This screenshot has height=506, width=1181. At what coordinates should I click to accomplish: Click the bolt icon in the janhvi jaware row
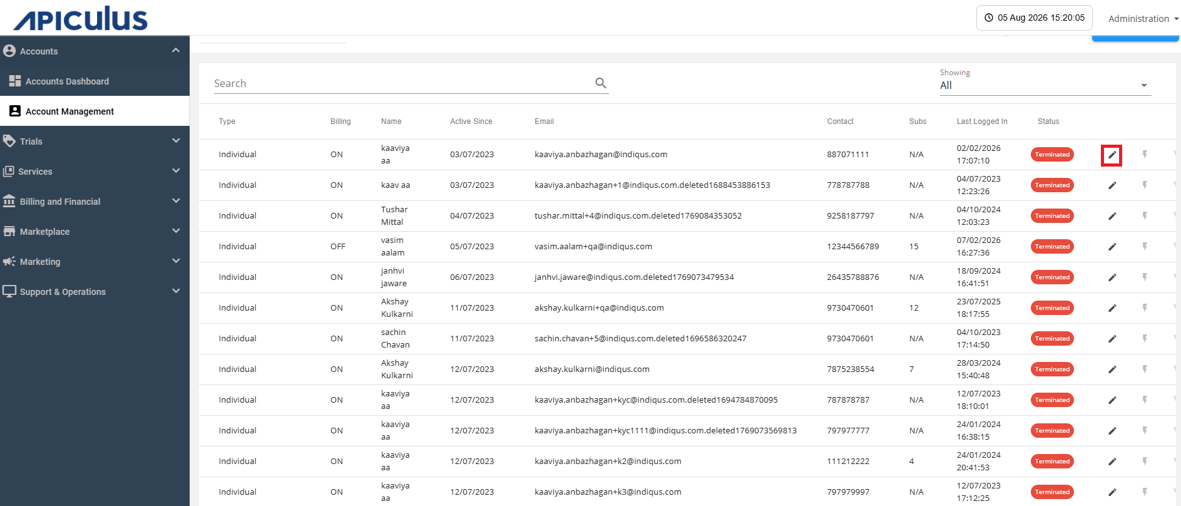pyautogui.click(x=1145, y=277)
